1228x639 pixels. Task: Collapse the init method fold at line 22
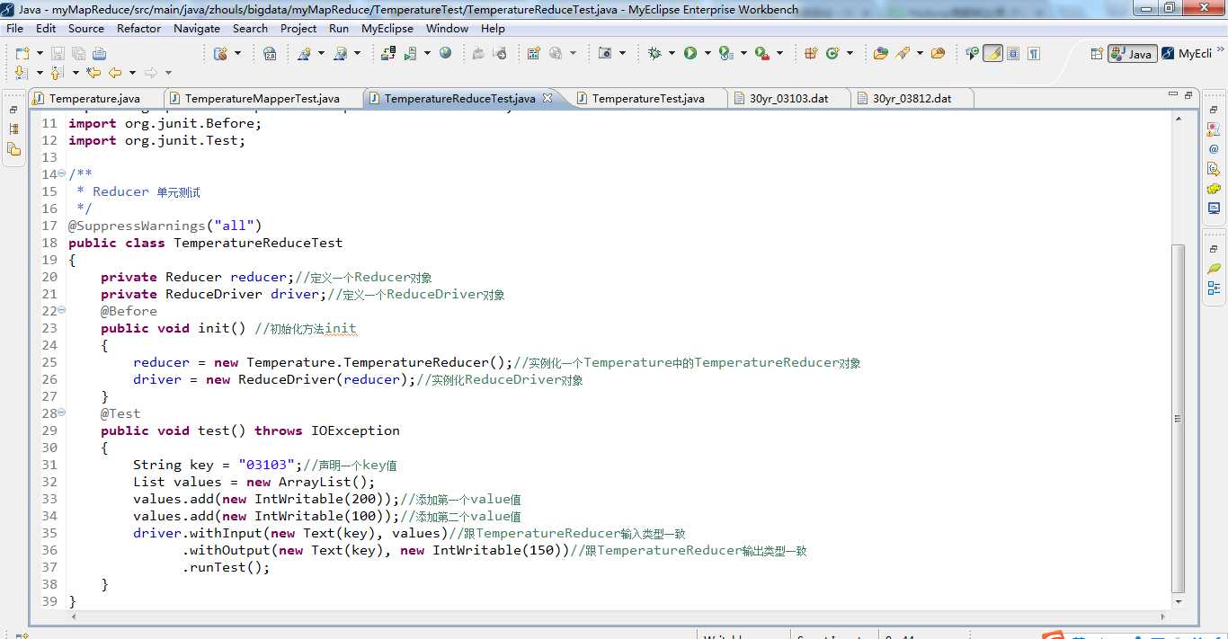pos(62,310)
